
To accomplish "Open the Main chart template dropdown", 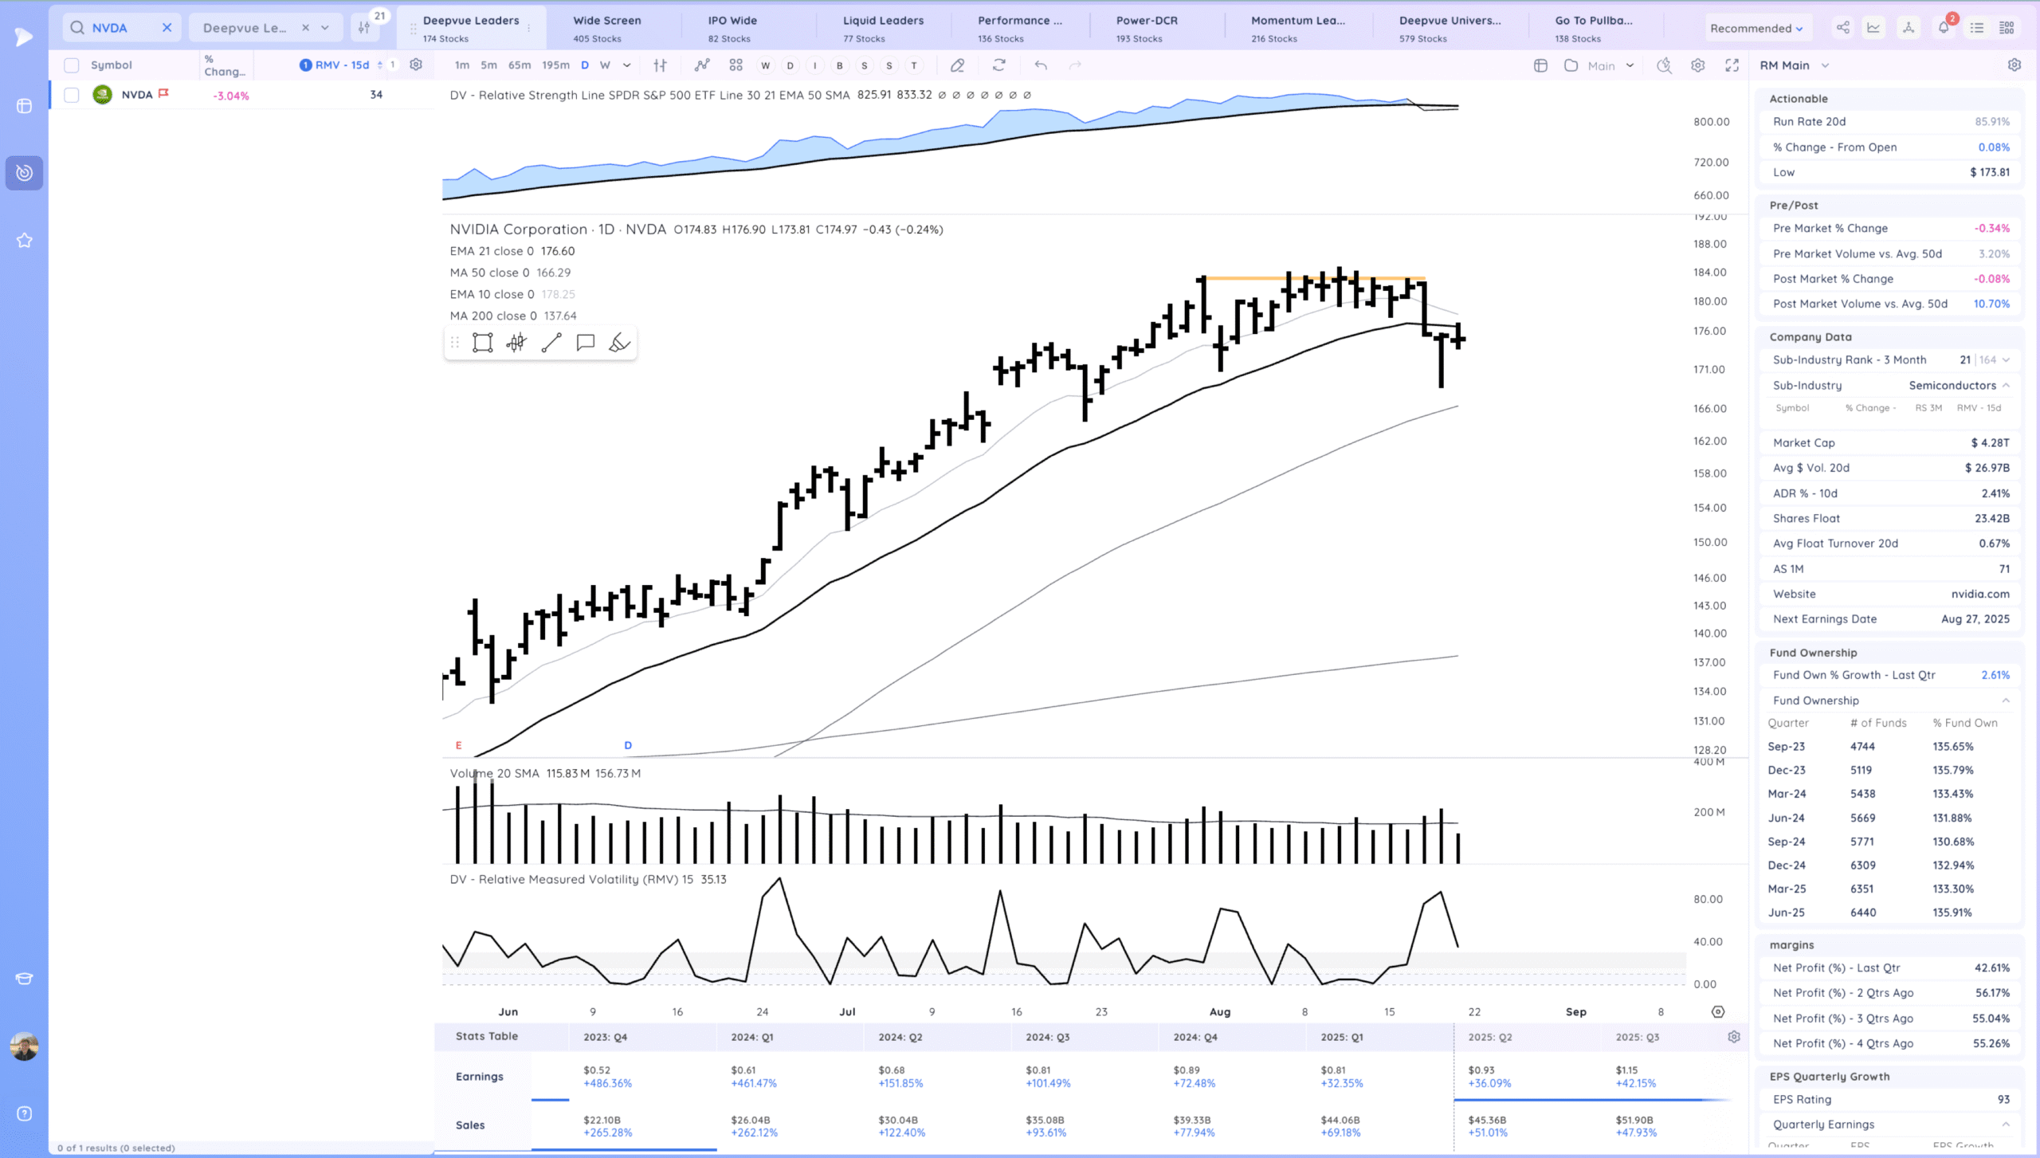I will click(1610, 65).
